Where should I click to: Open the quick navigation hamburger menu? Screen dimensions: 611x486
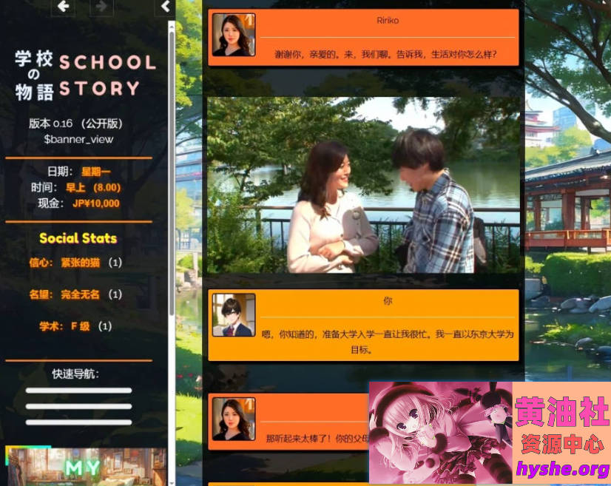click(78, 406)
